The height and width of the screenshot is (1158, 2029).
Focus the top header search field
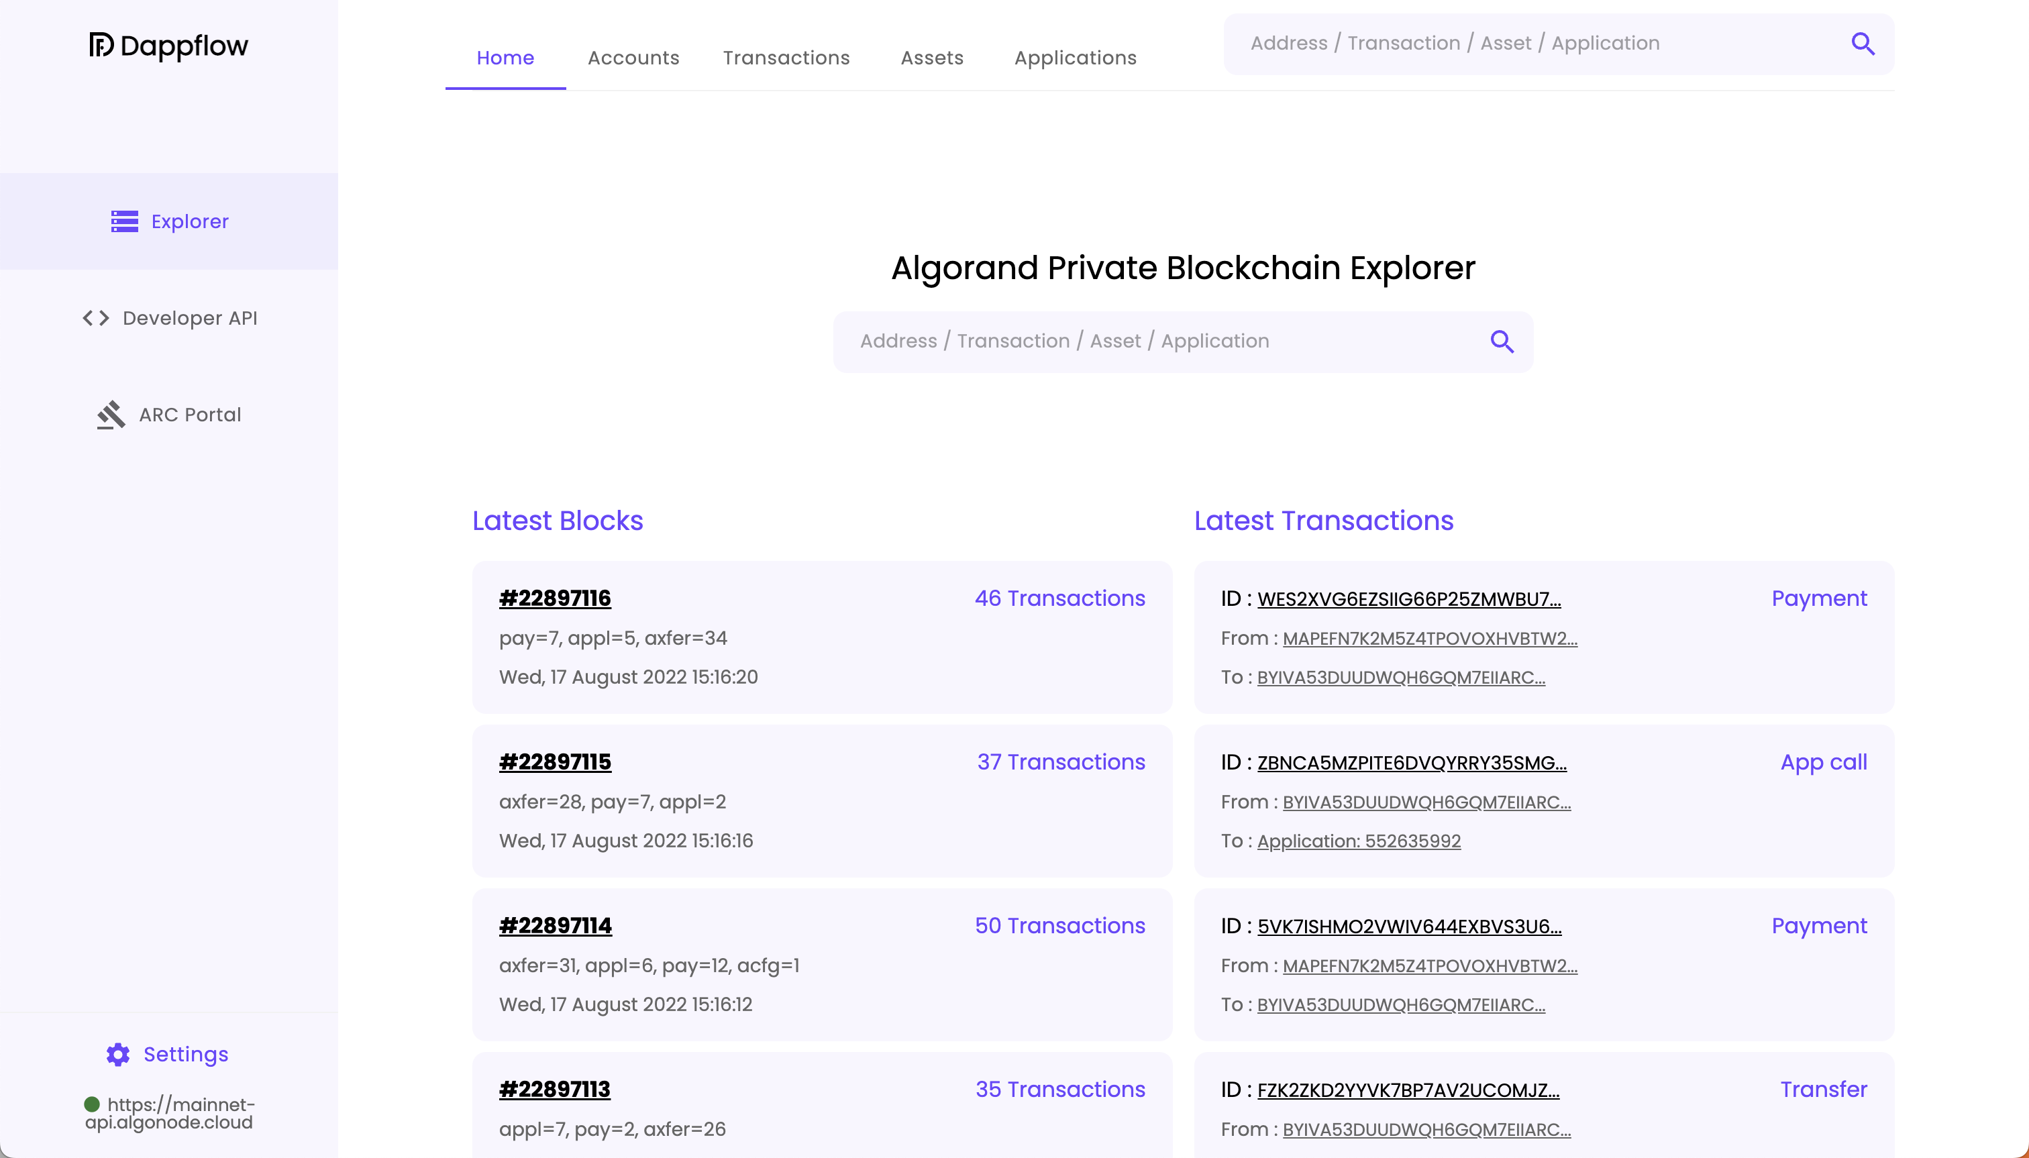[x=1535, y=44]
